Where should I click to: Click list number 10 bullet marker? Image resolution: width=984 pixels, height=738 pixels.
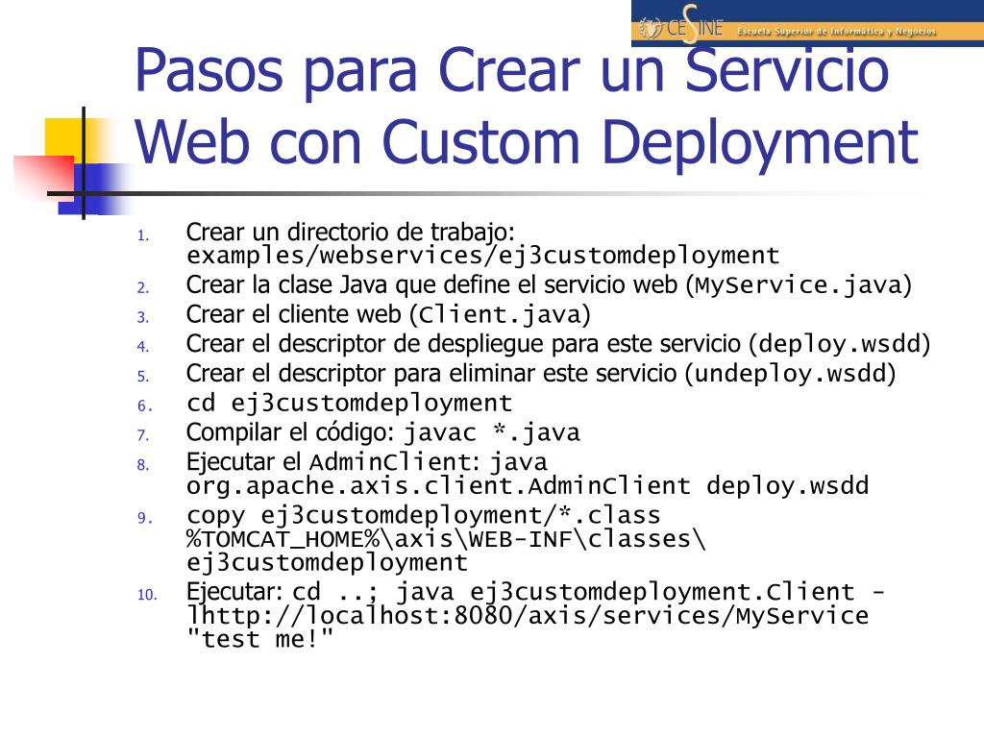pyautogui.click(x=145, y=595)
